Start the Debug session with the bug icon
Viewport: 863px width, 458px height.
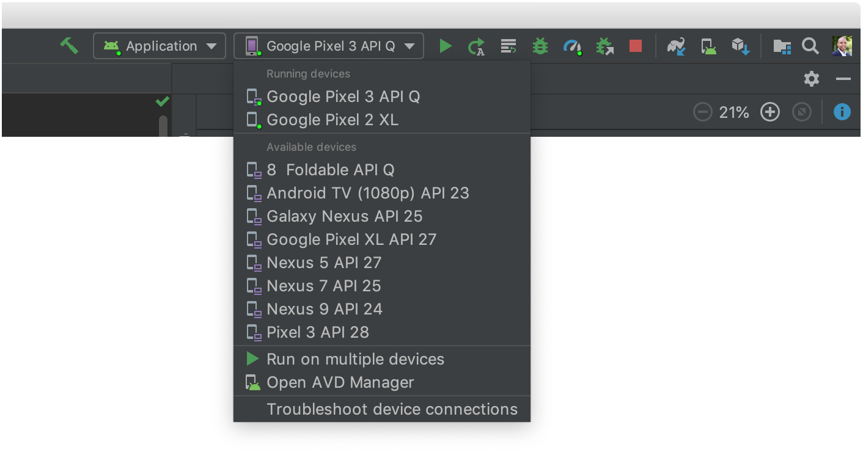[x=540, y=46]
